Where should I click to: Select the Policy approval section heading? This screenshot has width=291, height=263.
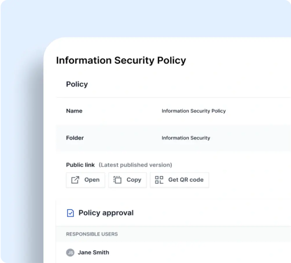coord(106,213)
